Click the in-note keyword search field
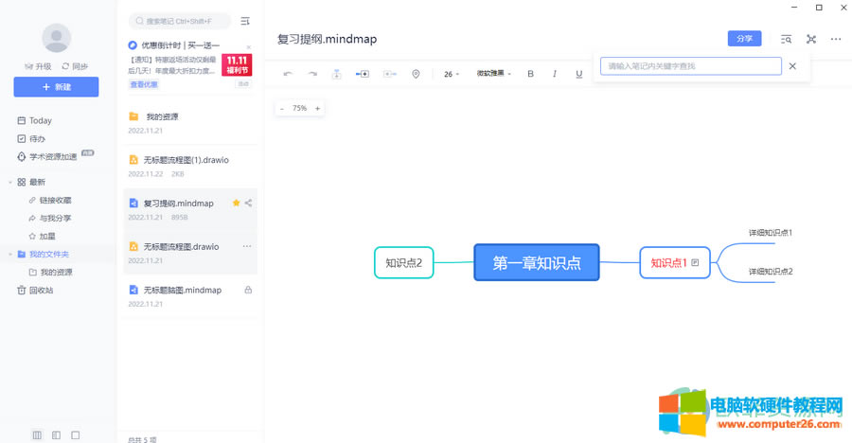The image size is (852, 443). coord(690,66)
